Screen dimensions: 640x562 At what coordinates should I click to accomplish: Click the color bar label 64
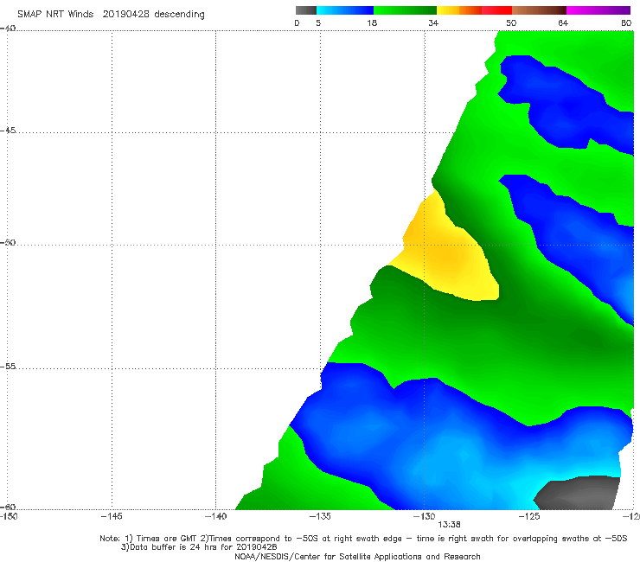click(x=563, y=23)
